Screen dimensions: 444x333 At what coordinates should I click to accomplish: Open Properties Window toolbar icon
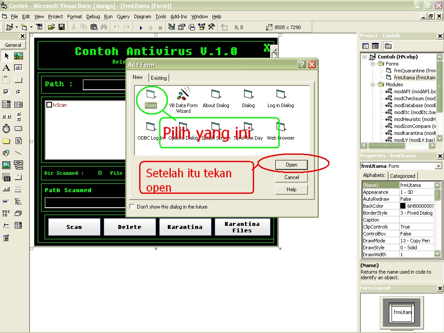182,27
